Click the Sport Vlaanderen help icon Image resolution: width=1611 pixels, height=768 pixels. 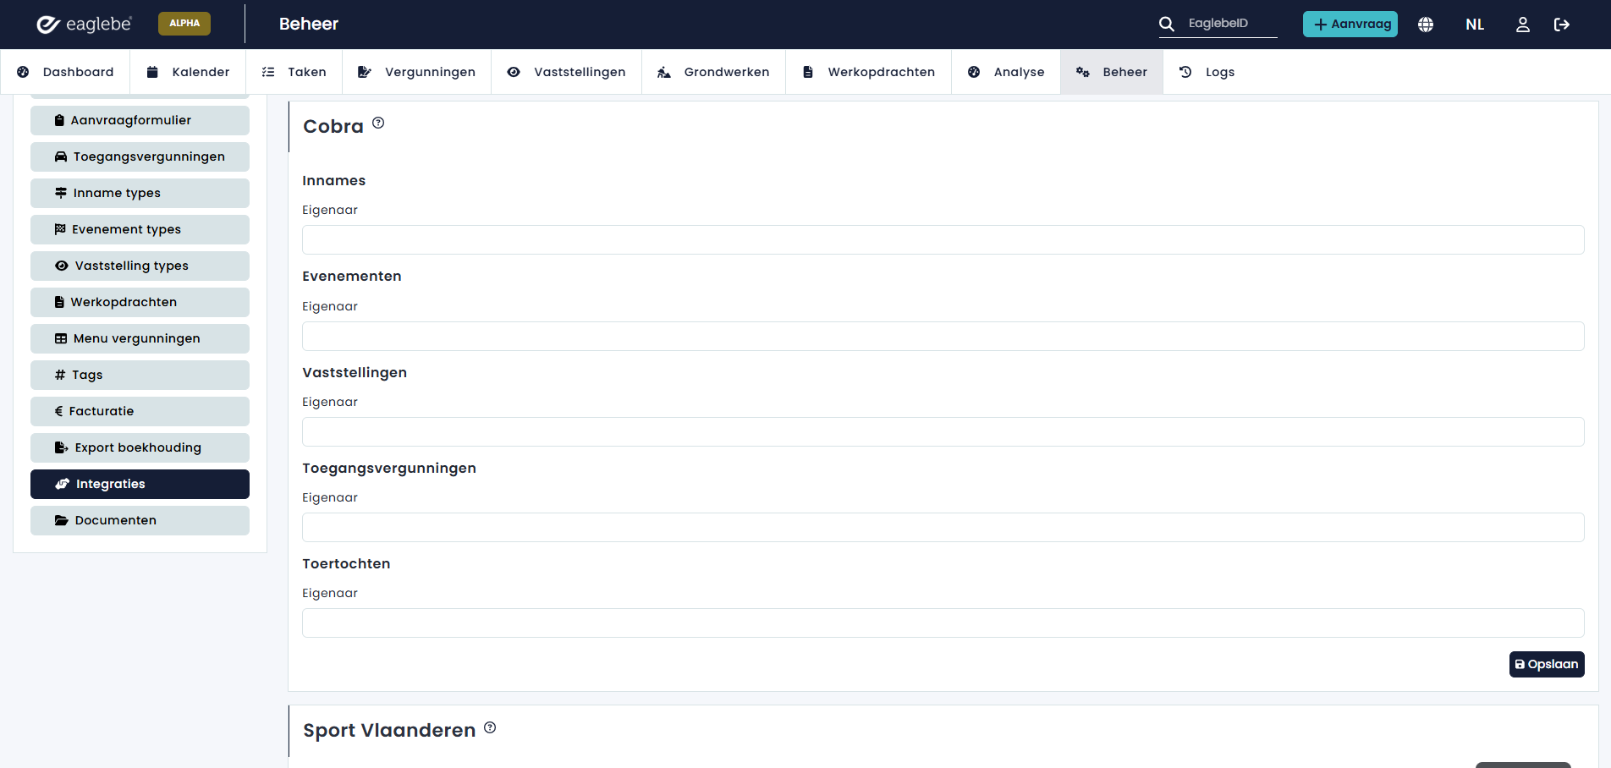click(x=490, y=727)
